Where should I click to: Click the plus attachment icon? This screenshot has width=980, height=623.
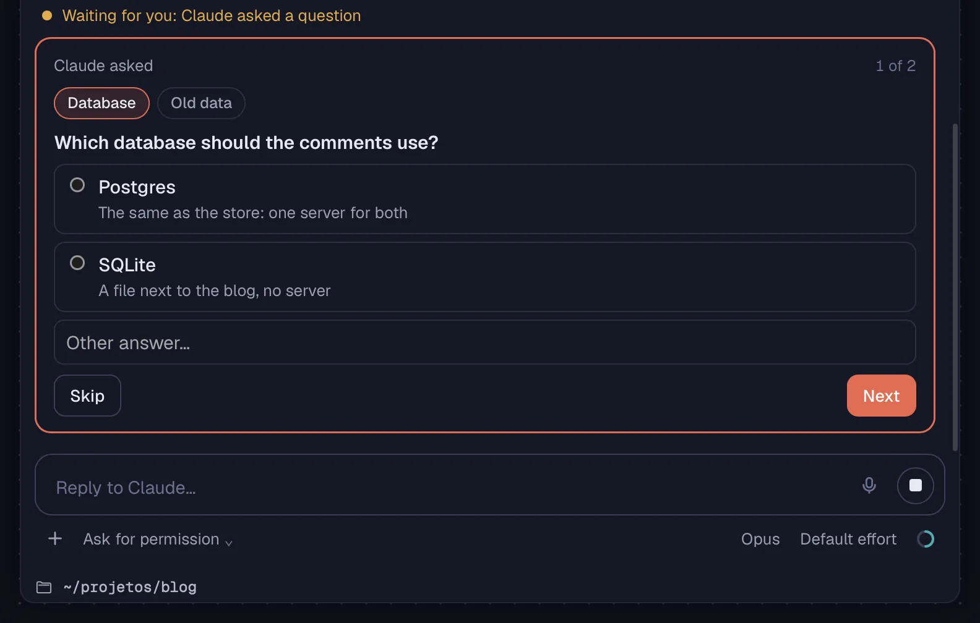(55, 538)
